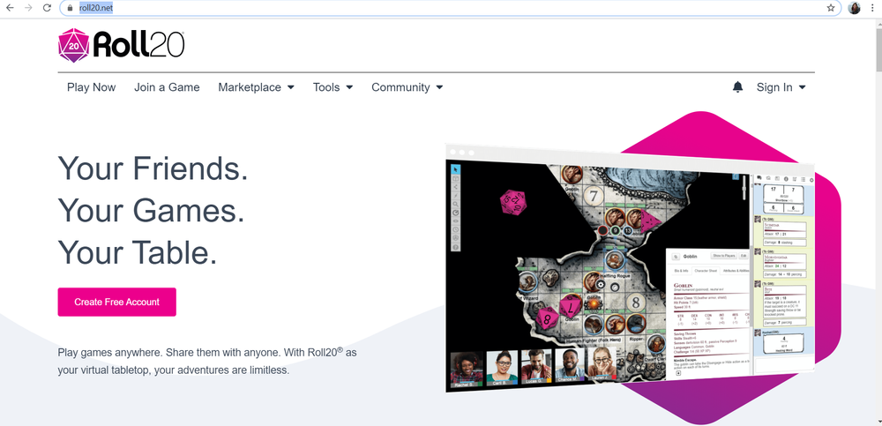
Task: Click the 'Your Table.' headline text
Action: point(138,252)
